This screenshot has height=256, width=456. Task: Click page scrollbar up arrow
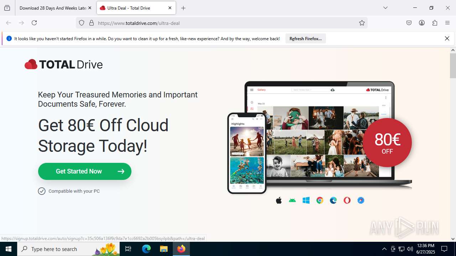click(453, 50)
